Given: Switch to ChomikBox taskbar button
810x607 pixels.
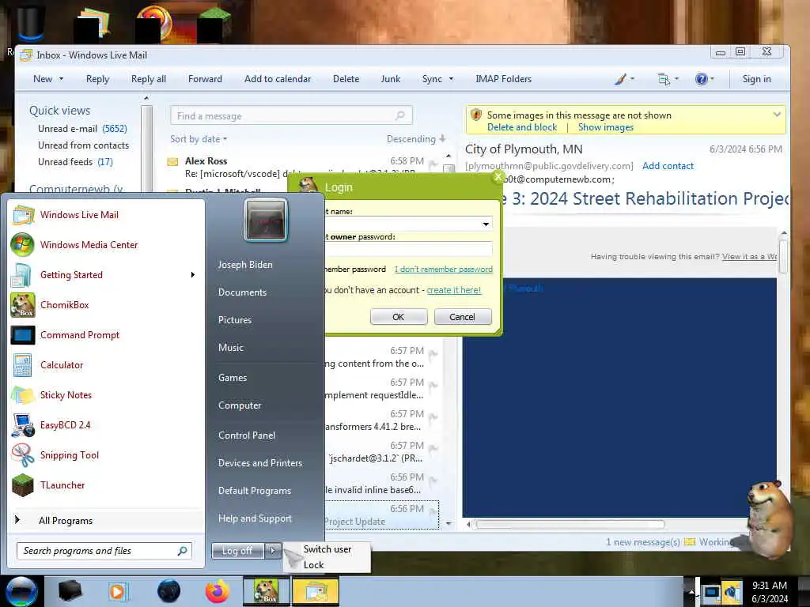Looking at the screenshot, I should click(x=266, y=591).
